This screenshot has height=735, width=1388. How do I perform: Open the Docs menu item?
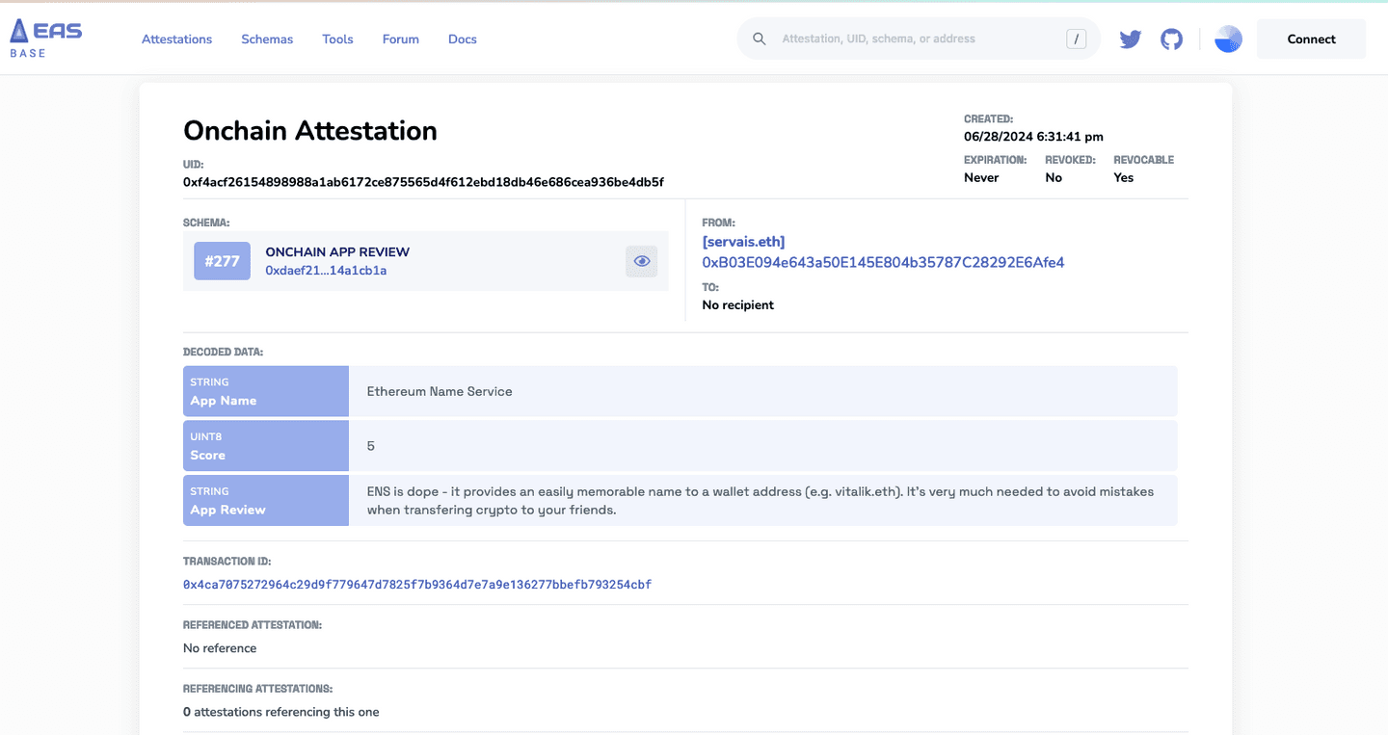click(463, 39)
